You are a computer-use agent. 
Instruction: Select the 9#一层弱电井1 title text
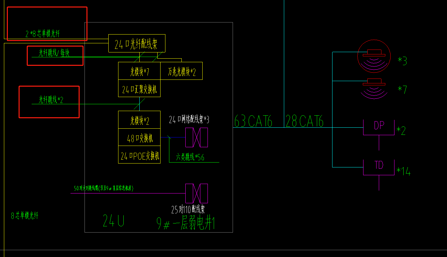click(186, 223)
